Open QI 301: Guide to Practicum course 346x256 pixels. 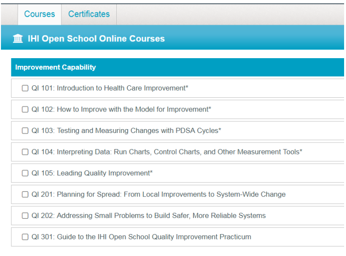141,237
